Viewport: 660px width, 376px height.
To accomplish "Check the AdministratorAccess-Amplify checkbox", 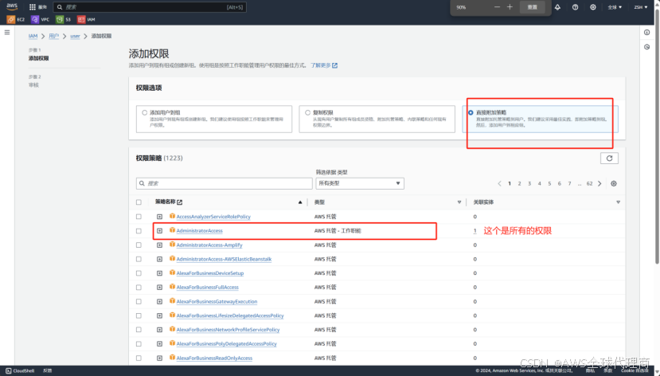I will point(139,245).
